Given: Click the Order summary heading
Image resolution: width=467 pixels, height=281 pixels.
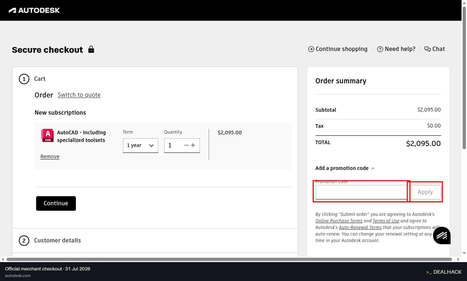Looking at the screenshot, I should pyautogui.click(x=341, y=81).
